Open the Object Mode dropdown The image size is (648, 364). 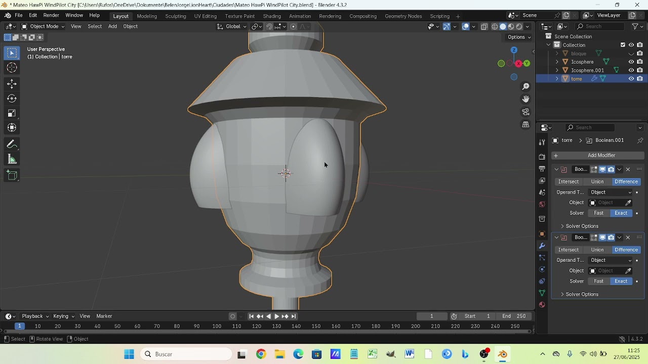point(44,26)
